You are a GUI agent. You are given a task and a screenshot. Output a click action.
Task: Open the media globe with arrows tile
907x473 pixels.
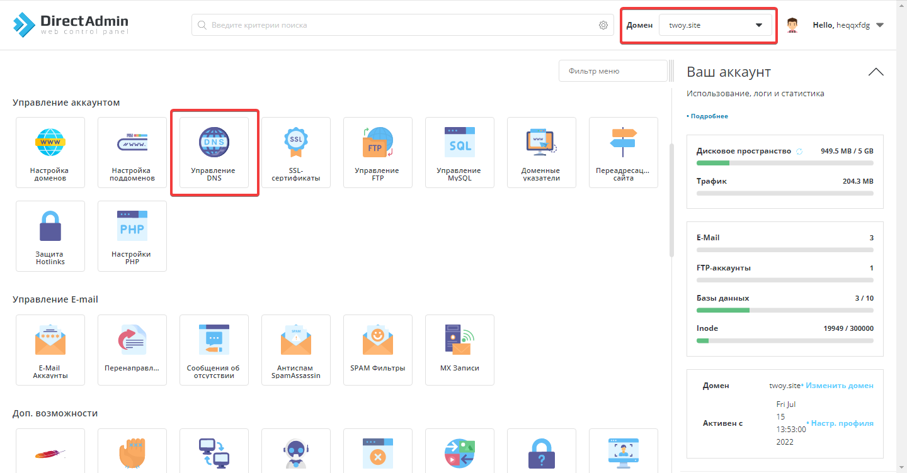pos(460,451)
